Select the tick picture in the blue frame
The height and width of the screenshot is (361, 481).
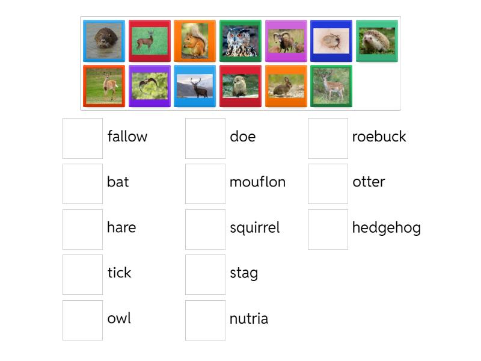point(332,41)
